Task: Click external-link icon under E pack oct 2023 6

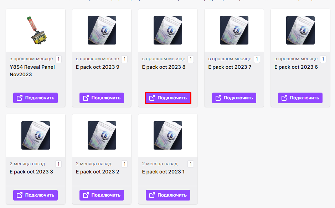Action: click(x=284, y=98)
